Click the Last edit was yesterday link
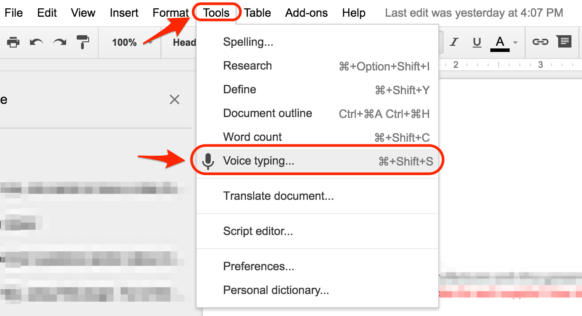Viewport: 582px width, 316px height. 474,12
